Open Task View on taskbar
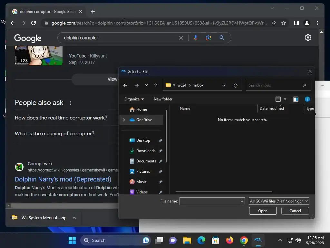This screenshot has height=248, width=330. [x=159, y=240]
